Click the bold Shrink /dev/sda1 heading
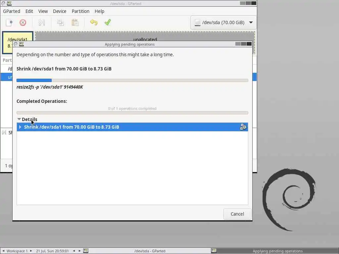Viewport: 339px width, 254px height. [64, 69]
